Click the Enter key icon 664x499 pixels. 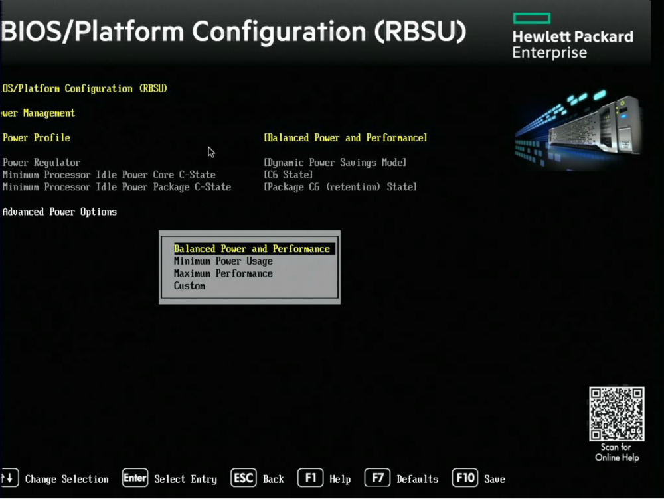click(x=135, y=478)
